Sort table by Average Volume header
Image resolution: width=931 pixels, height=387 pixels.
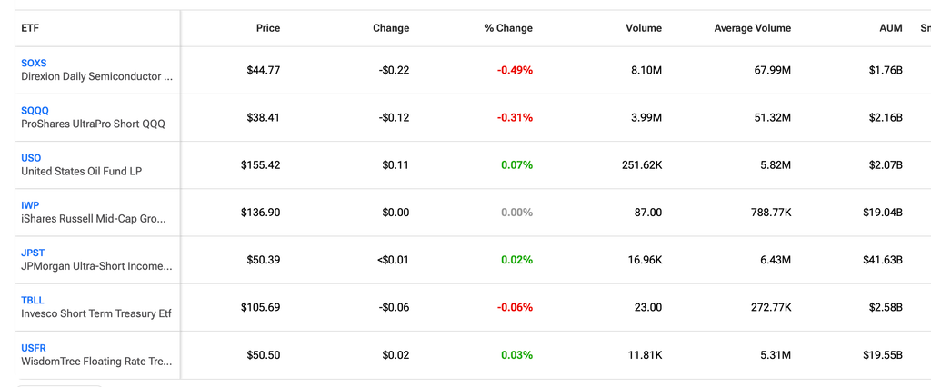(x=752, y=28)
